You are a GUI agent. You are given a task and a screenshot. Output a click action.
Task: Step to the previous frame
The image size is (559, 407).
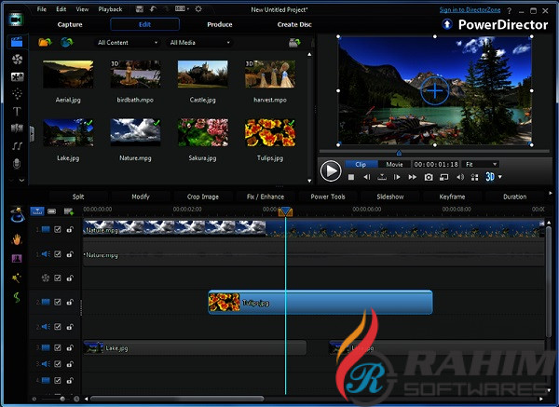[366, 177]
